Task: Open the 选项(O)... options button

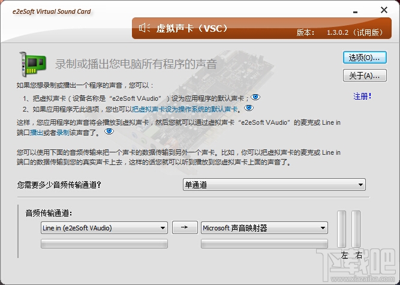Action: [x=365, y=58]
